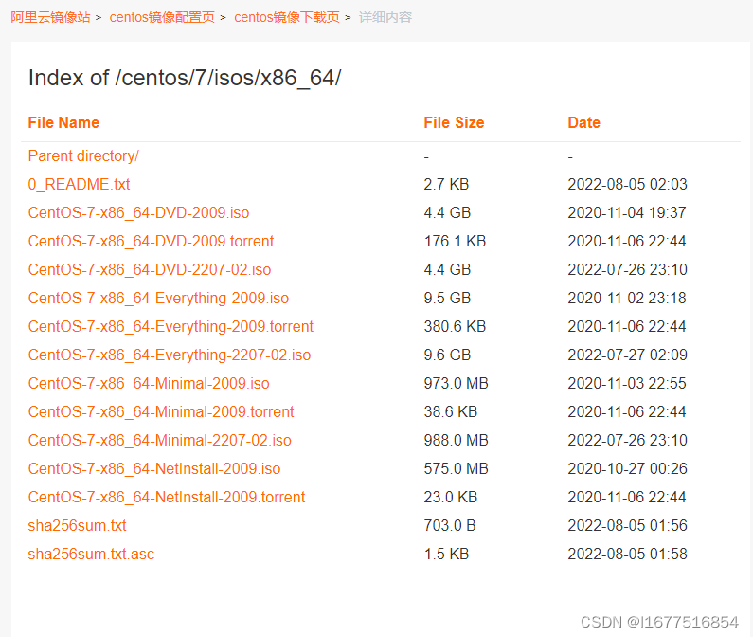The width and height of the screenshot is (753, 637).
Task: Select the 23.0 KB size value
Action: (451, 497)
